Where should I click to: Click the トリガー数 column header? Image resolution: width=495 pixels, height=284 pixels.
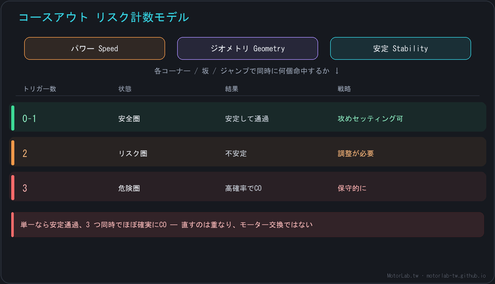(40, 89)
